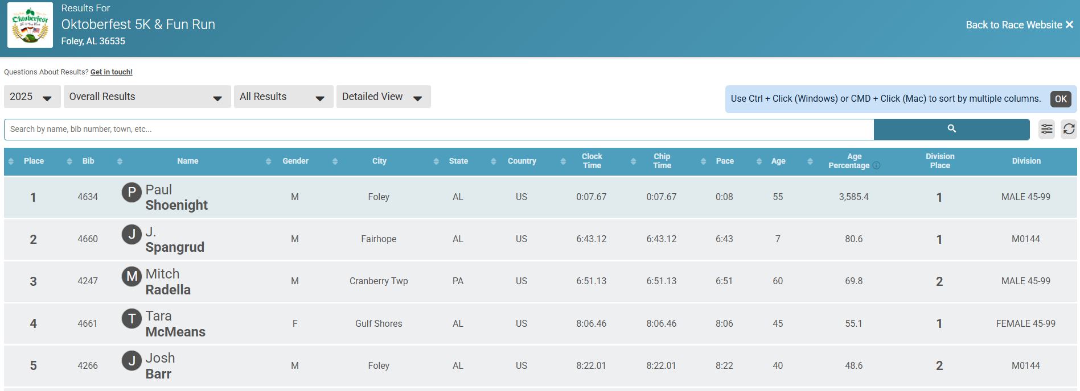Click bib number 4661
This screenshot has height=391, width=1080.
88,323
